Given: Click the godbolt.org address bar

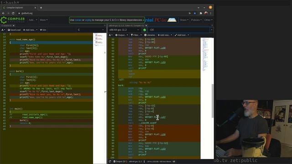Looking at the screenshot, I should pyautogui.click(x=101, y=13).
